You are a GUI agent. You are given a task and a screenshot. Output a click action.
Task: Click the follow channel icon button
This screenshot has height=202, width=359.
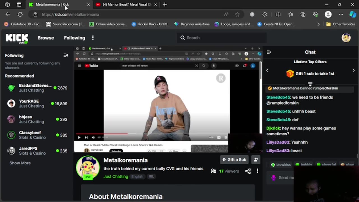256,160
